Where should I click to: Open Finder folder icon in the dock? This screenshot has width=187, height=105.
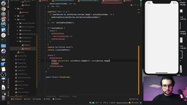click(x=3, y=46)
